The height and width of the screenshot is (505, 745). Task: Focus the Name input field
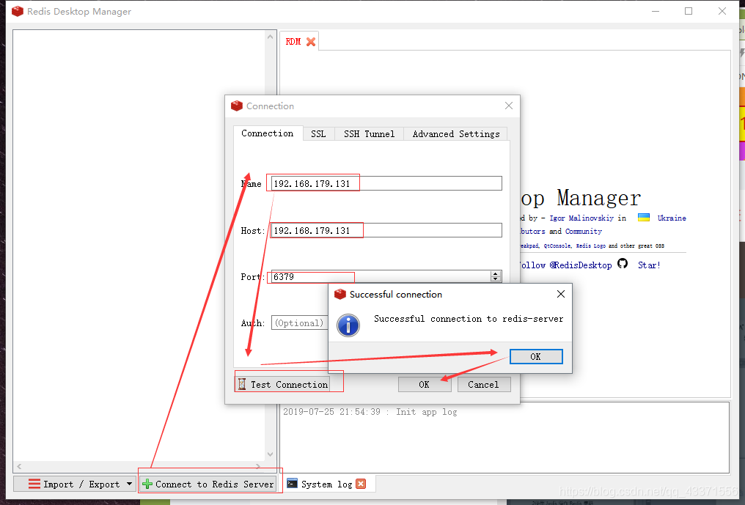click(x=386, y=183)
